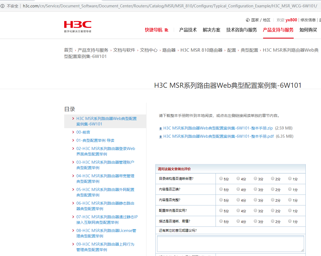Select 5分 for 描述是否清晰、易懂
The image size is (321, 256).
click(221, 221)
